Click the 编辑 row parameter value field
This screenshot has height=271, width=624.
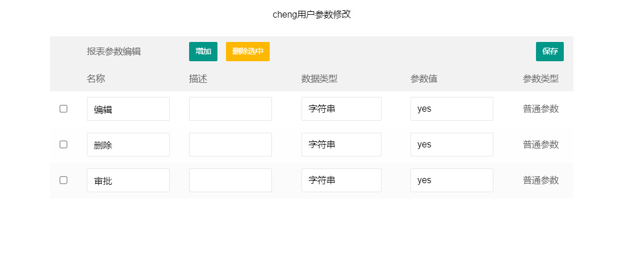pyautogui.click(x=451, y=109)
